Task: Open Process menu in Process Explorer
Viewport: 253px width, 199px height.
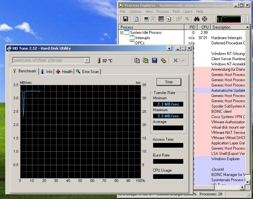Action: [x=163, y=12]
